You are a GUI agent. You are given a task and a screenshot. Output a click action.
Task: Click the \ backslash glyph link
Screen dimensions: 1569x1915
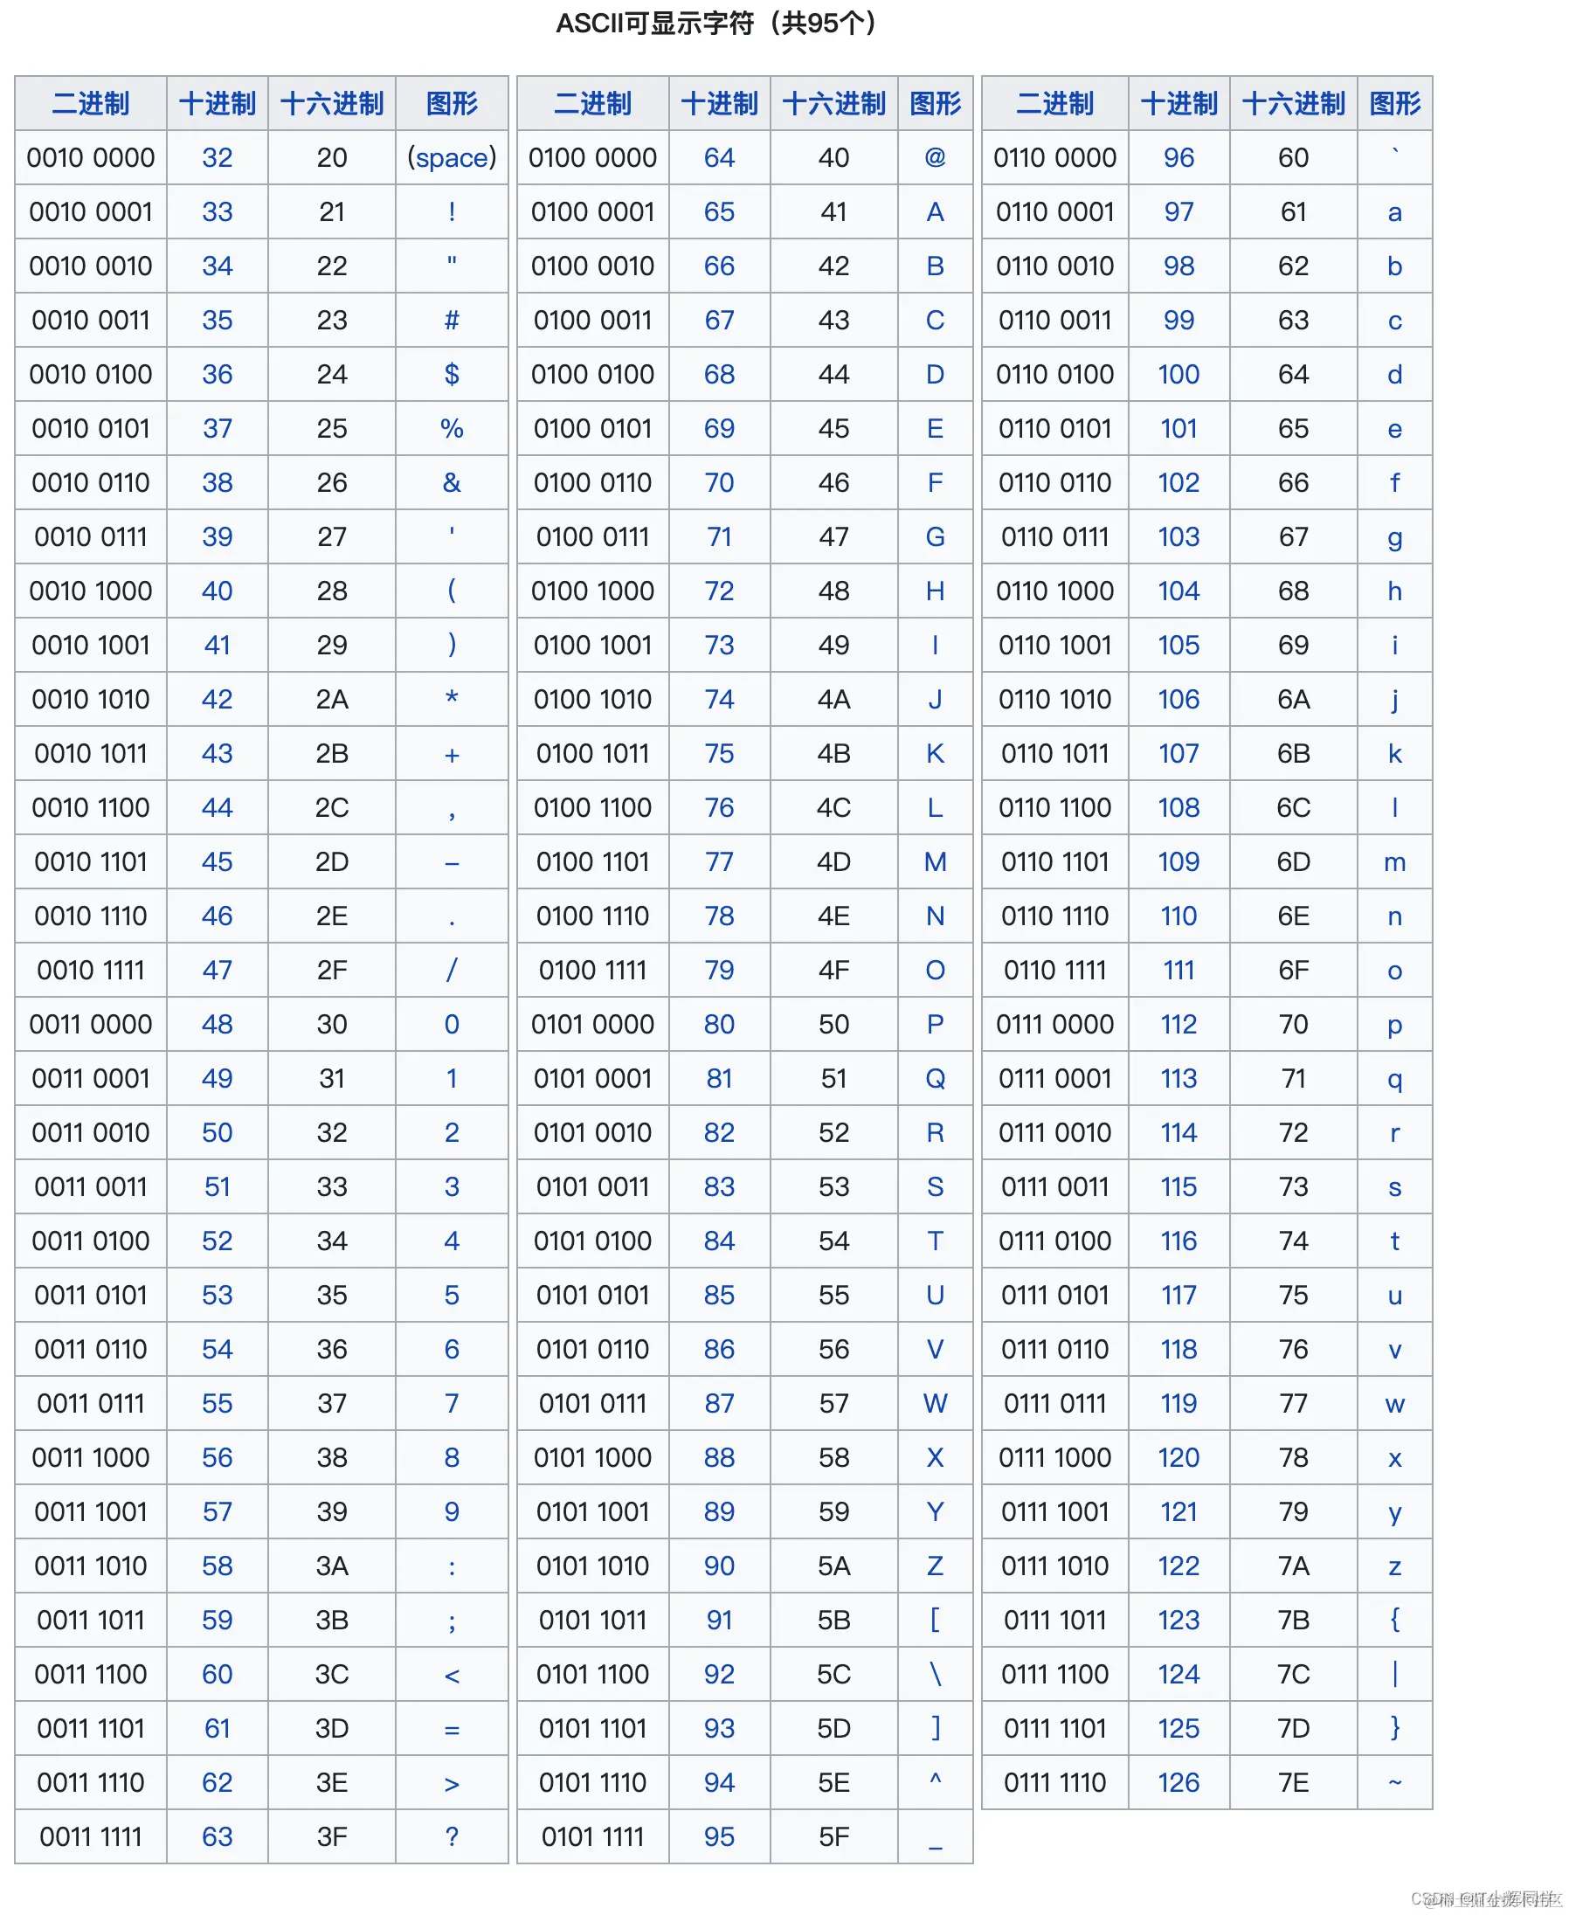coord(936,1675)
